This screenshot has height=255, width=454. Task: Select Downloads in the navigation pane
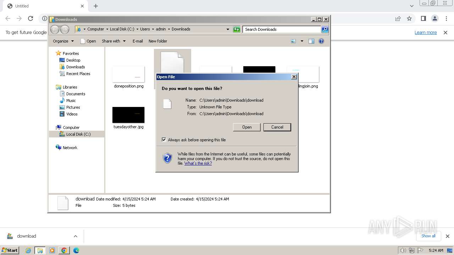pyautogui.click(x=76, y=67)
